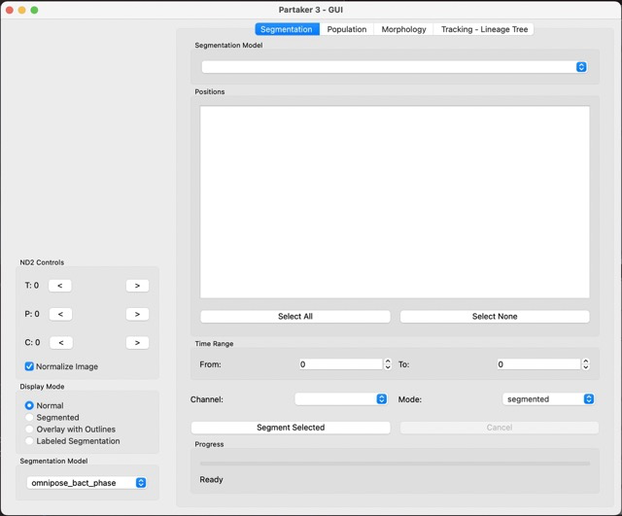Select Segmented display mode
The image size is (622, 516).
pos(29,417)
